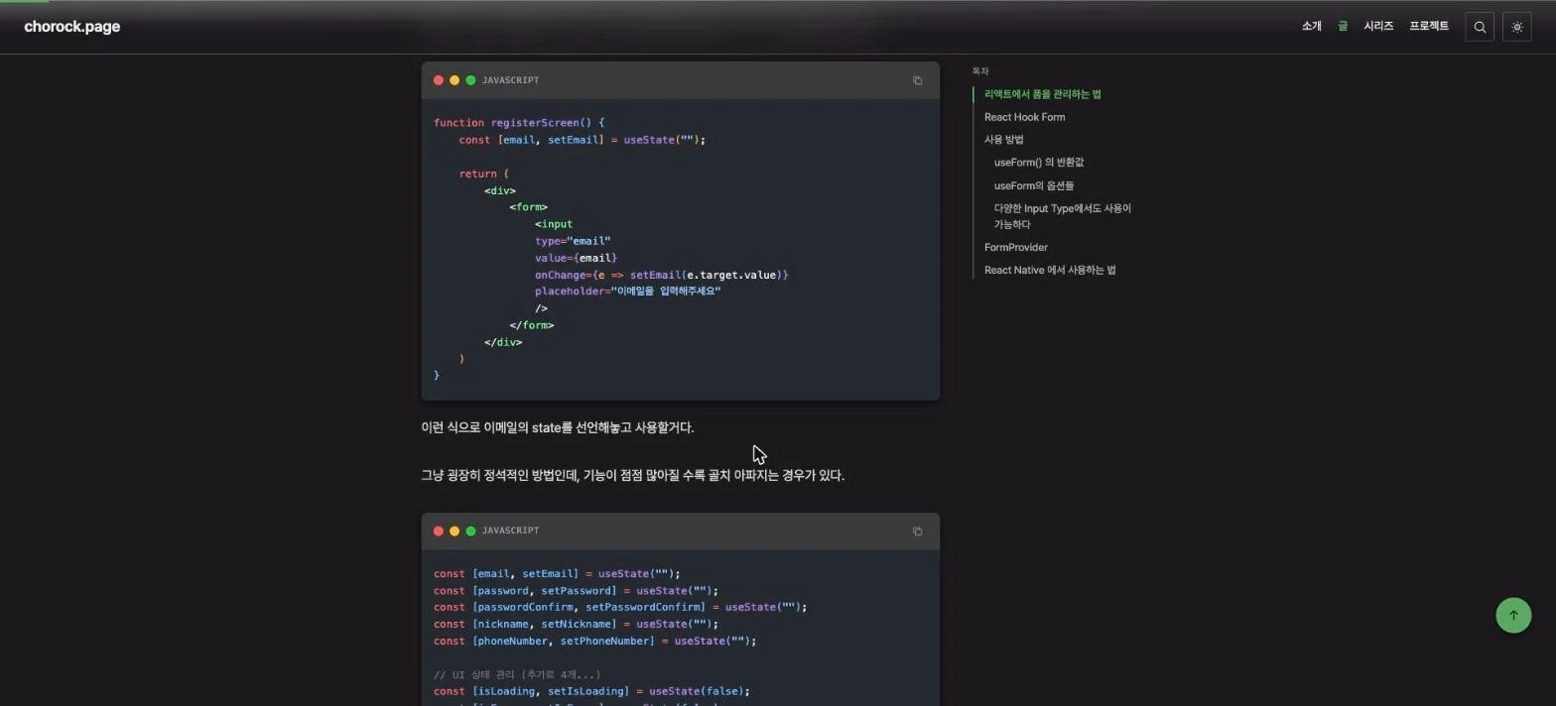Jump to React Native 에서 사용하는 법
1556x706 pixels.
point(1050,270)
